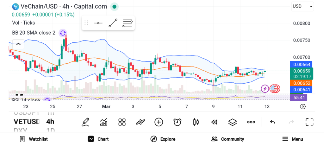324x146 pixels.
Task: Toggle the market status green dot
Action: point(115,6)
